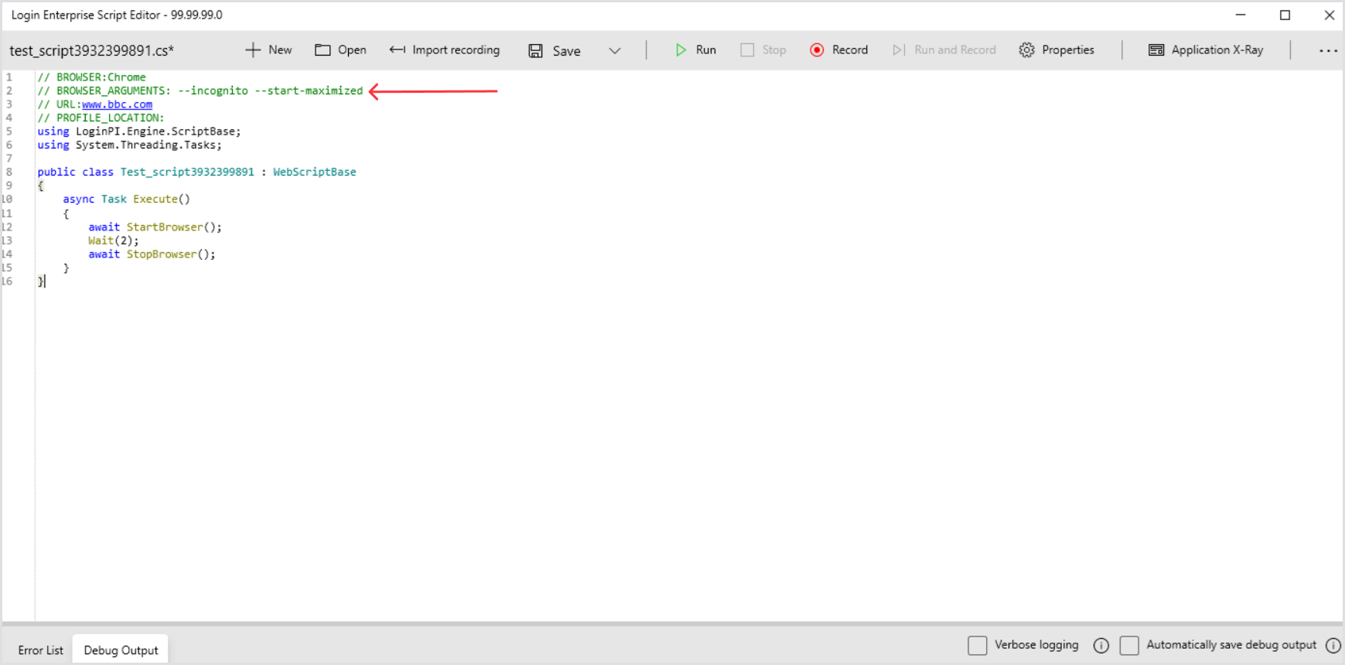This screenshot has height=665, width=1345.
Task: Follow the www.bbc.com link in code
Action: click(117, 104)
